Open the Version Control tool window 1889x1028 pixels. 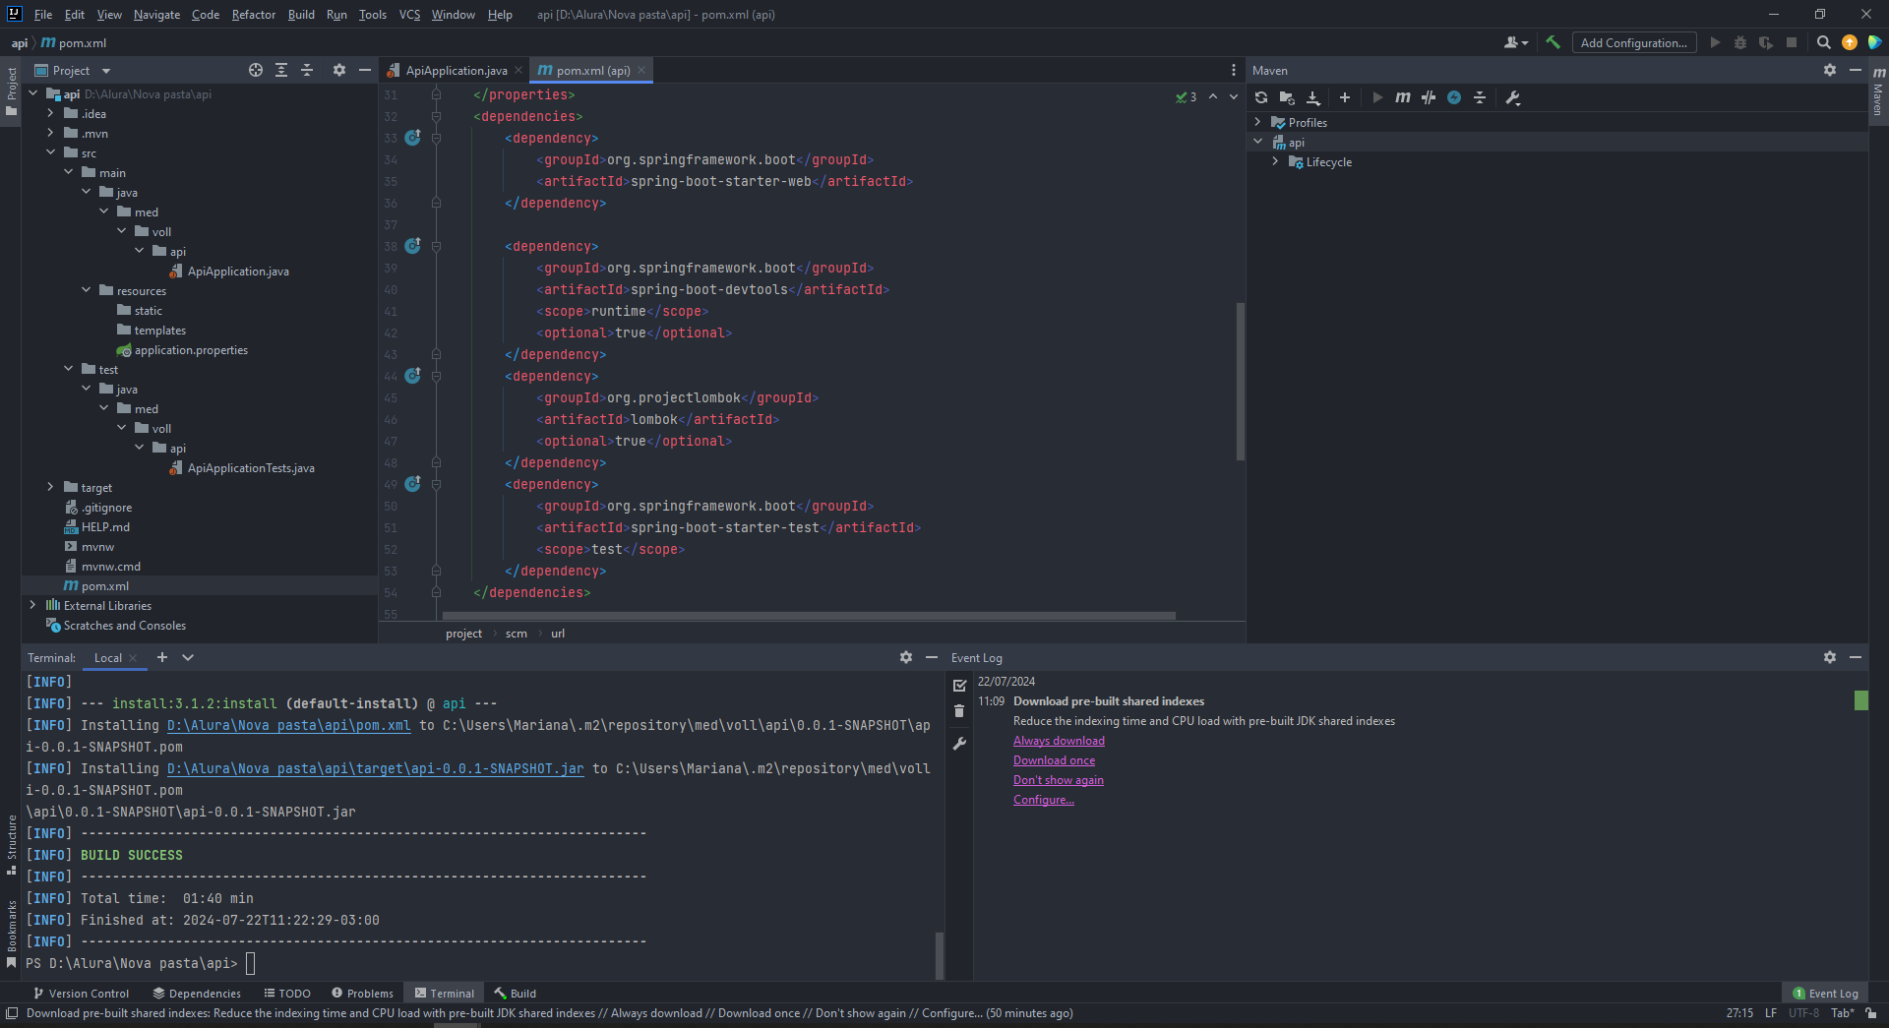[x=81, y=993]
